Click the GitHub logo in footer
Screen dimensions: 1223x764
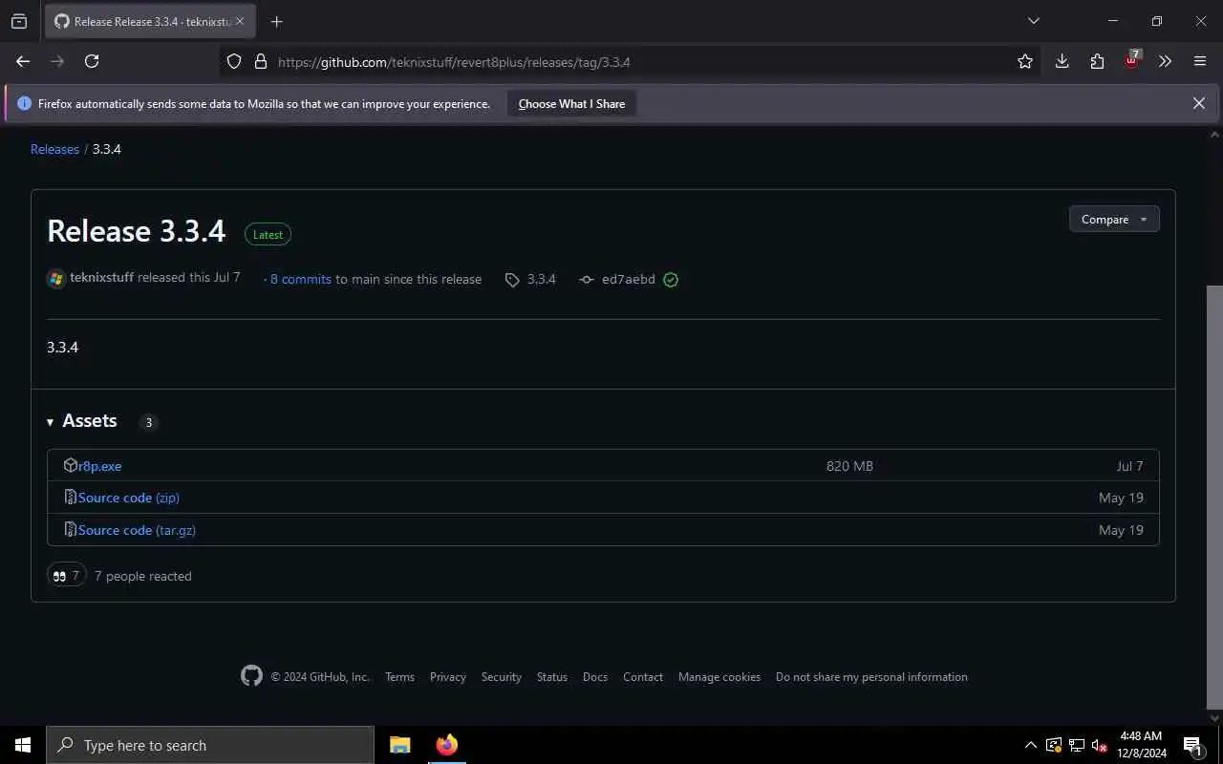(x=251, y=676)
